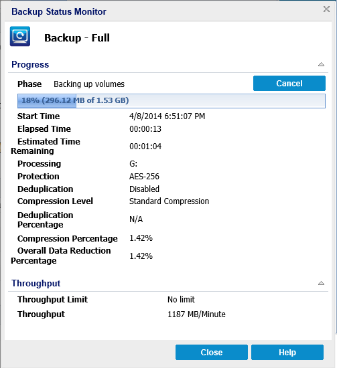Click the 1187 MB/Minute throughput value
The height and width of the screenshot is (368, 337).
(196, 314)
